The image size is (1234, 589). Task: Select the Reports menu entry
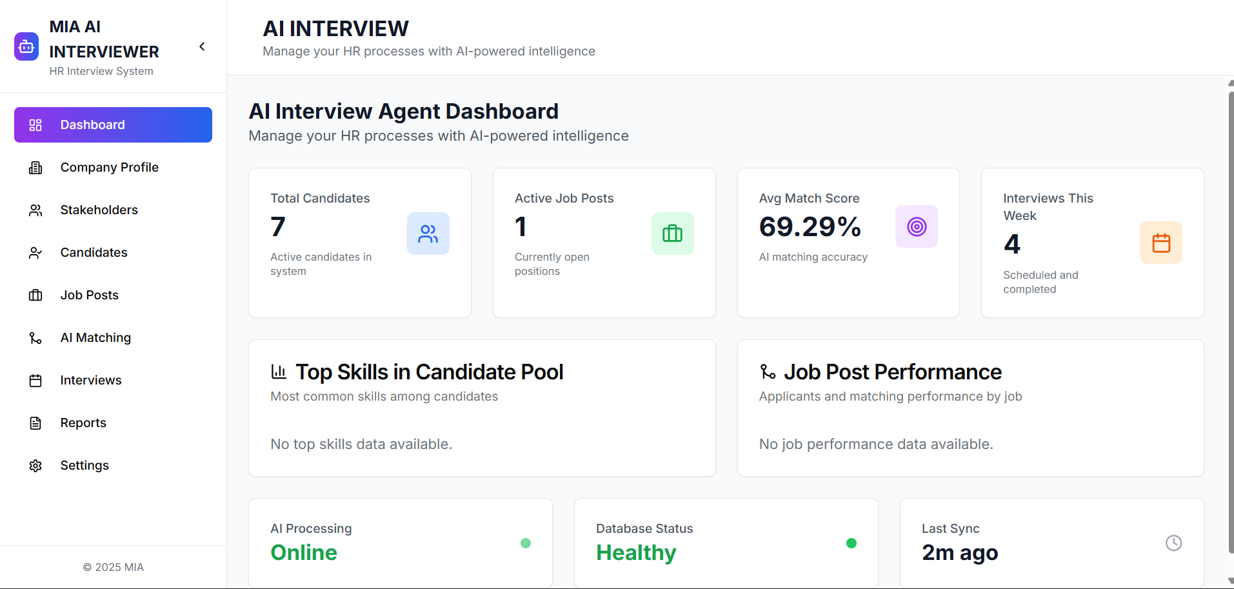pos(83,423)
